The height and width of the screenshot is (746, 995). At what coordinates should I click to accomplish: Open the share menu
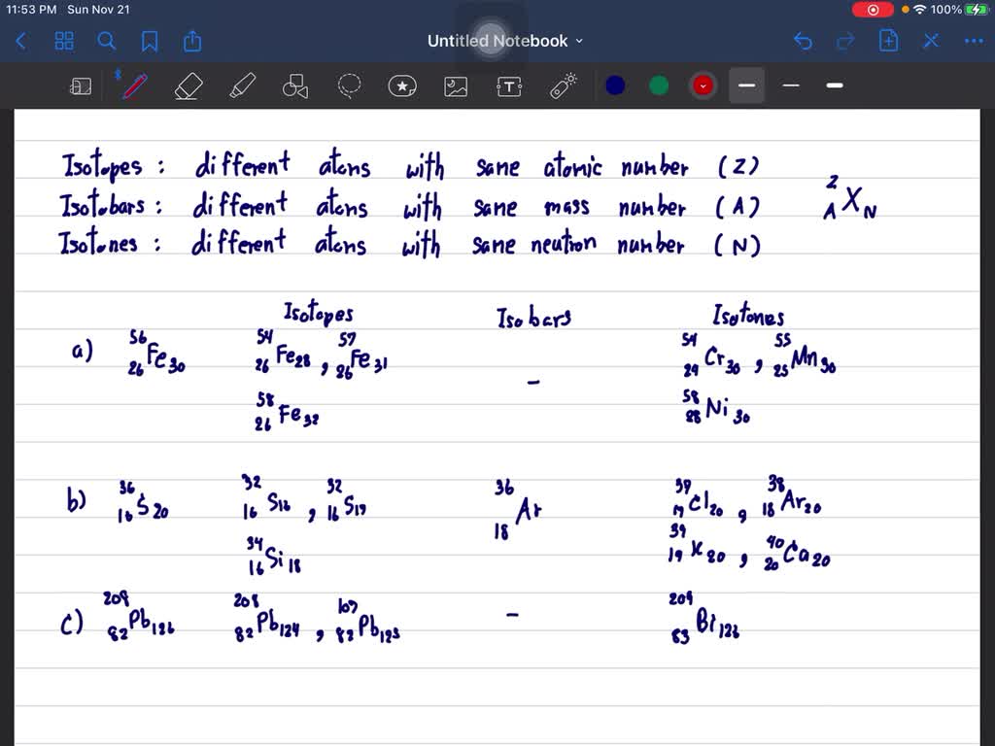(x=191, y=41)
